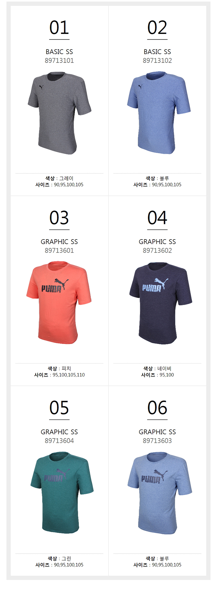217x590 pixels.
Task: Click the Puma logo on gray shirt
Action: 41,87
